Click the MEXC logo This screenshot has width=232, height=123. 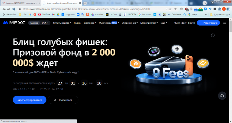pyautogui.click(x=14, y=23)
